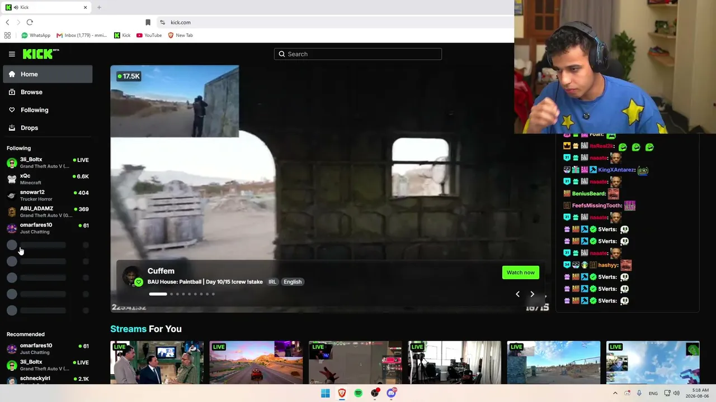Image resolution: width=716 pixels, height=402 pixels.
Task: Open the ENG language switcher
Action: point(653,394)
